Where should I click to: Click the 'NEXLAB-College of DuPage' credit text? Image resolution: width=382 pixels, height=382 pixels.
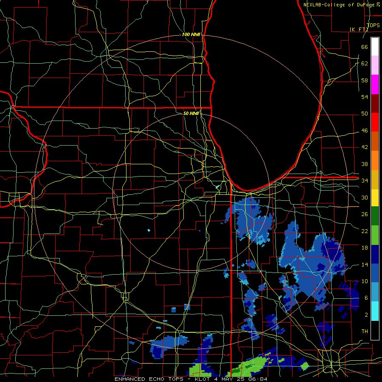click(340, 5)
